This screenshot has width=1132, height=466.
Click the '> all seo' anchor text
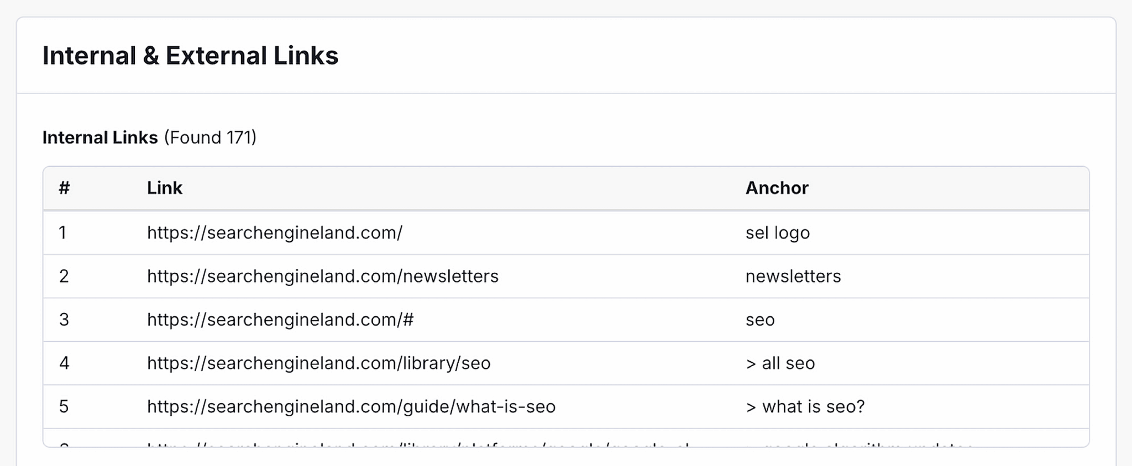pyautogui.click(x=780, y=363)
